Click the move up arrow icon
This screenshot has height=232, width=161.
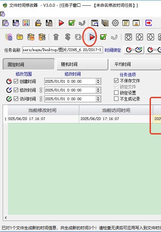click(x=140, y=37)
